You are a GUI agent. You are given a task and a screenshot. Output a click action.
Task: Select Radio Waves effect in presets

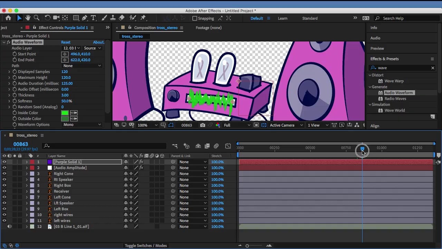pyautogui.click(x=395, y=99)
